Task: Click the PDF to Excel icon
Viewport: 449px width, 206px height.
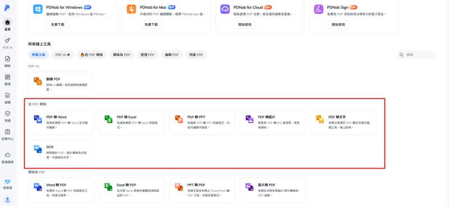Action: (x=108, y=119)
